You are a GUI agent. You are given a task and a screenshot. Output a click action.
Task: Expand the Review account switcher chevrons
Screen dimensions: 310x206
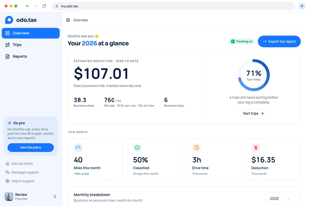pyautogui.click(x=55, y=197)
